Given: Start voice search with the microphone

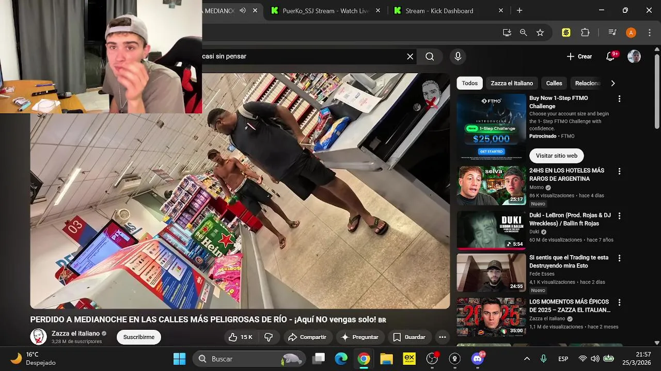Looking at the screenshot, I should pos(458,57).
